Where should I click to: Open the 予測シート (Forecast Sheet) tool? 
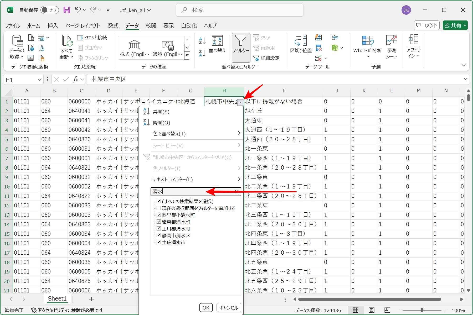coord(392,47)
